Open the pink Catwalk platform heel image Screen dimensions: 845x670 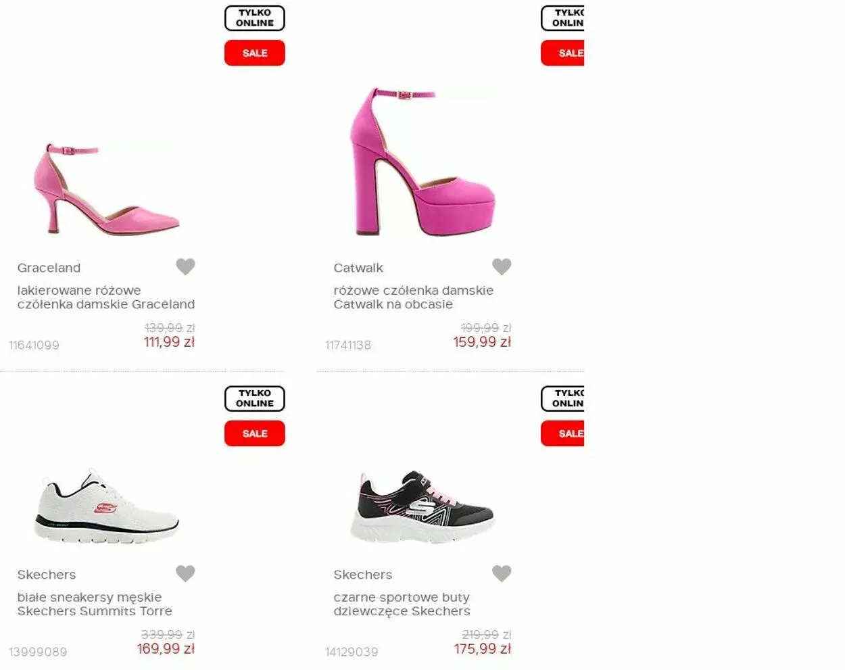click(422, 162)
